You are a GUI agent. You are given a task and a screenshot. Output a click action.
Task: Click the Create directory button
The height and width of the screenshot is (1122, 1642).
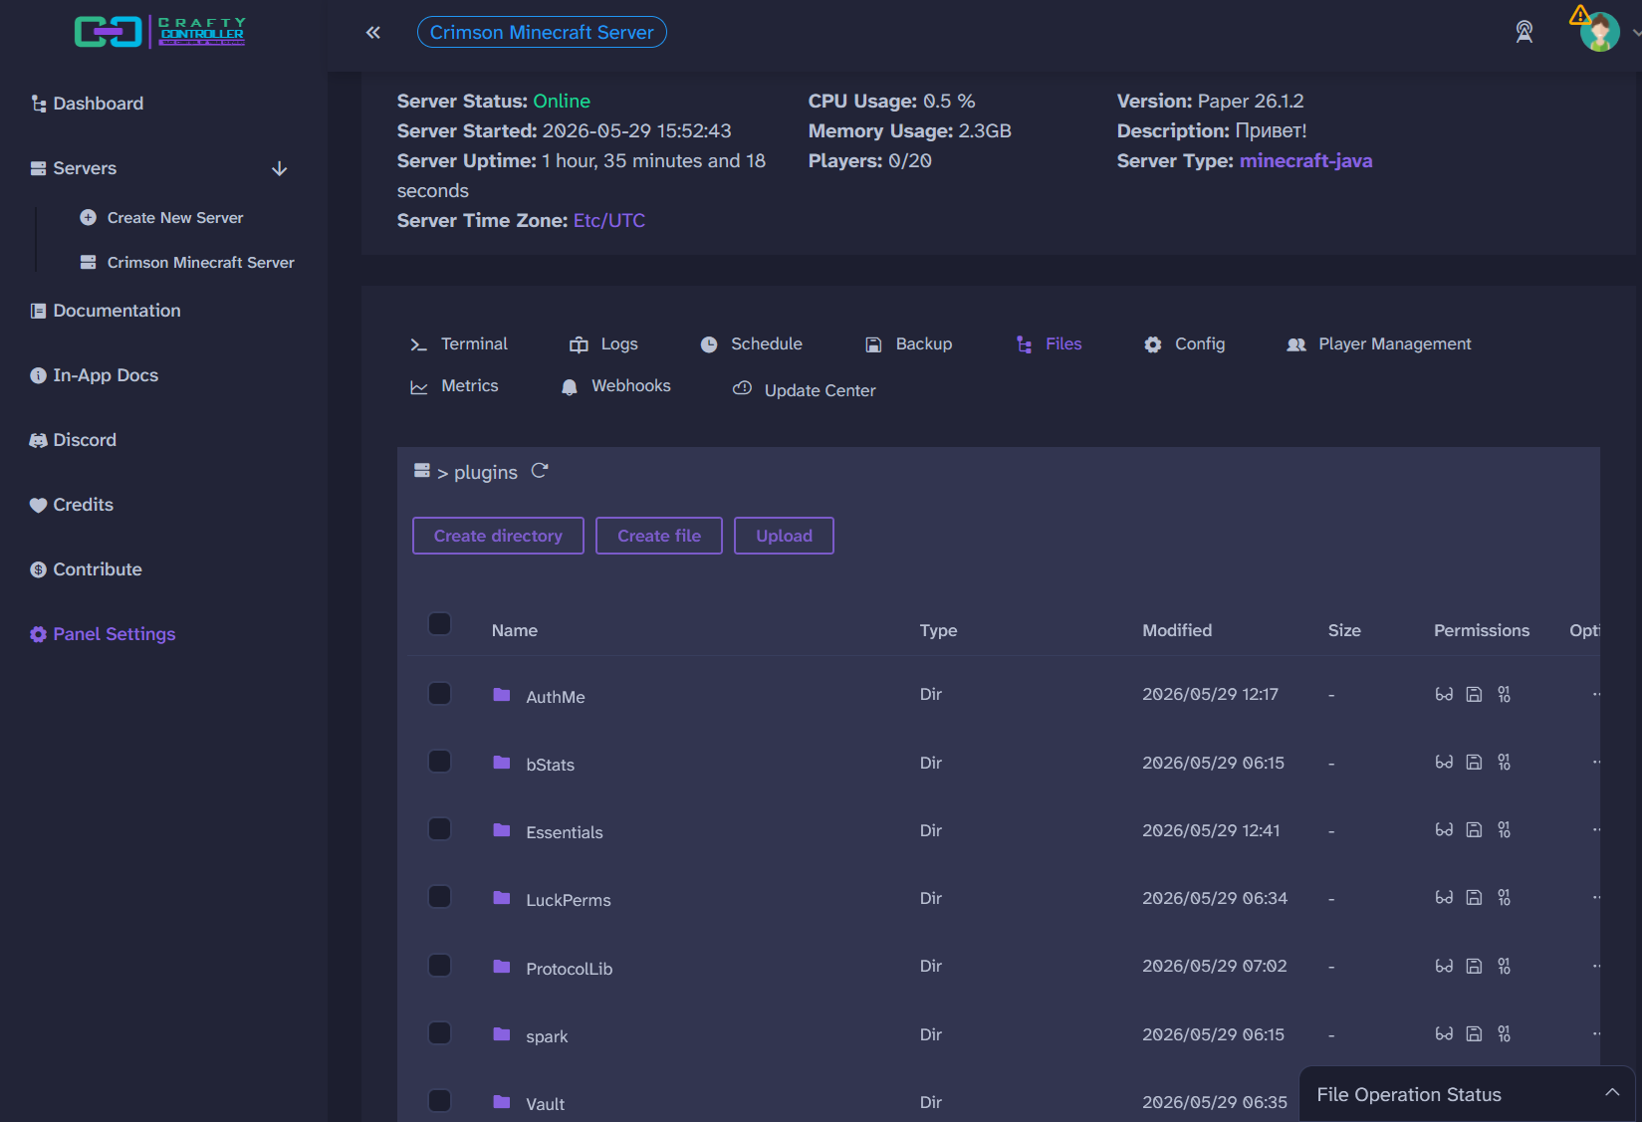click(x=498, y=536)
